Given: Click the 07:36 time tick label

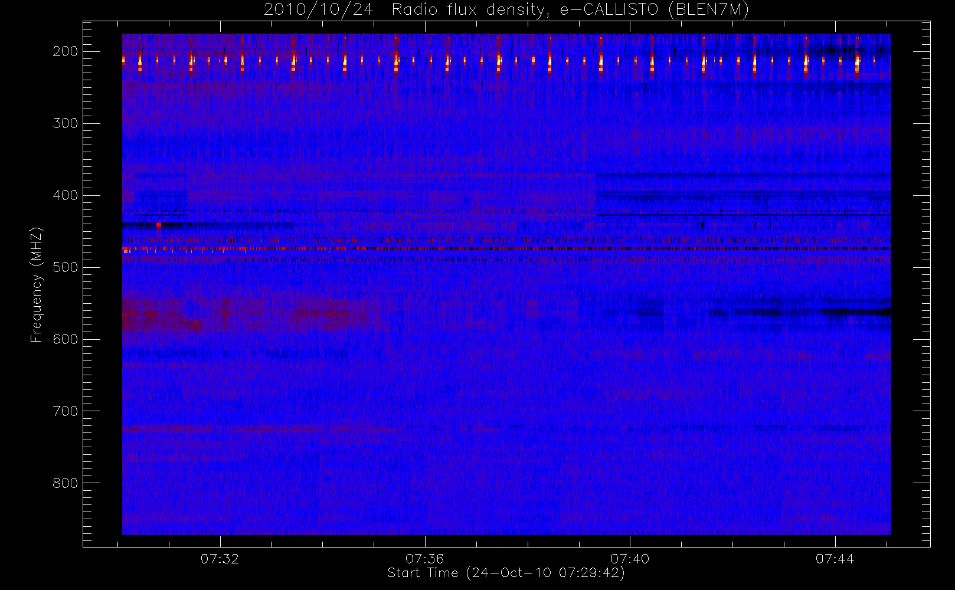Looking at the screenshot, I should (x=424, y=559).
